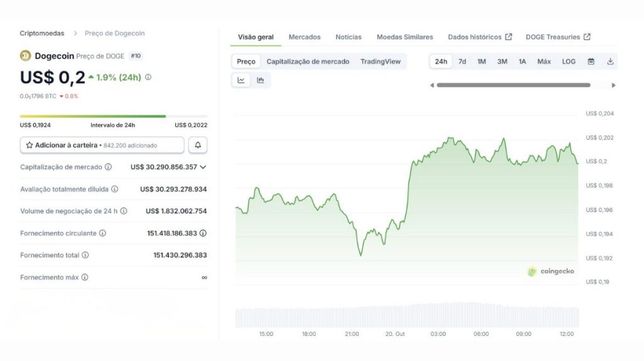Click the chart range scrollbar thumb
Viewport: 644px width, 361px height.
click(x=513, y=86)
